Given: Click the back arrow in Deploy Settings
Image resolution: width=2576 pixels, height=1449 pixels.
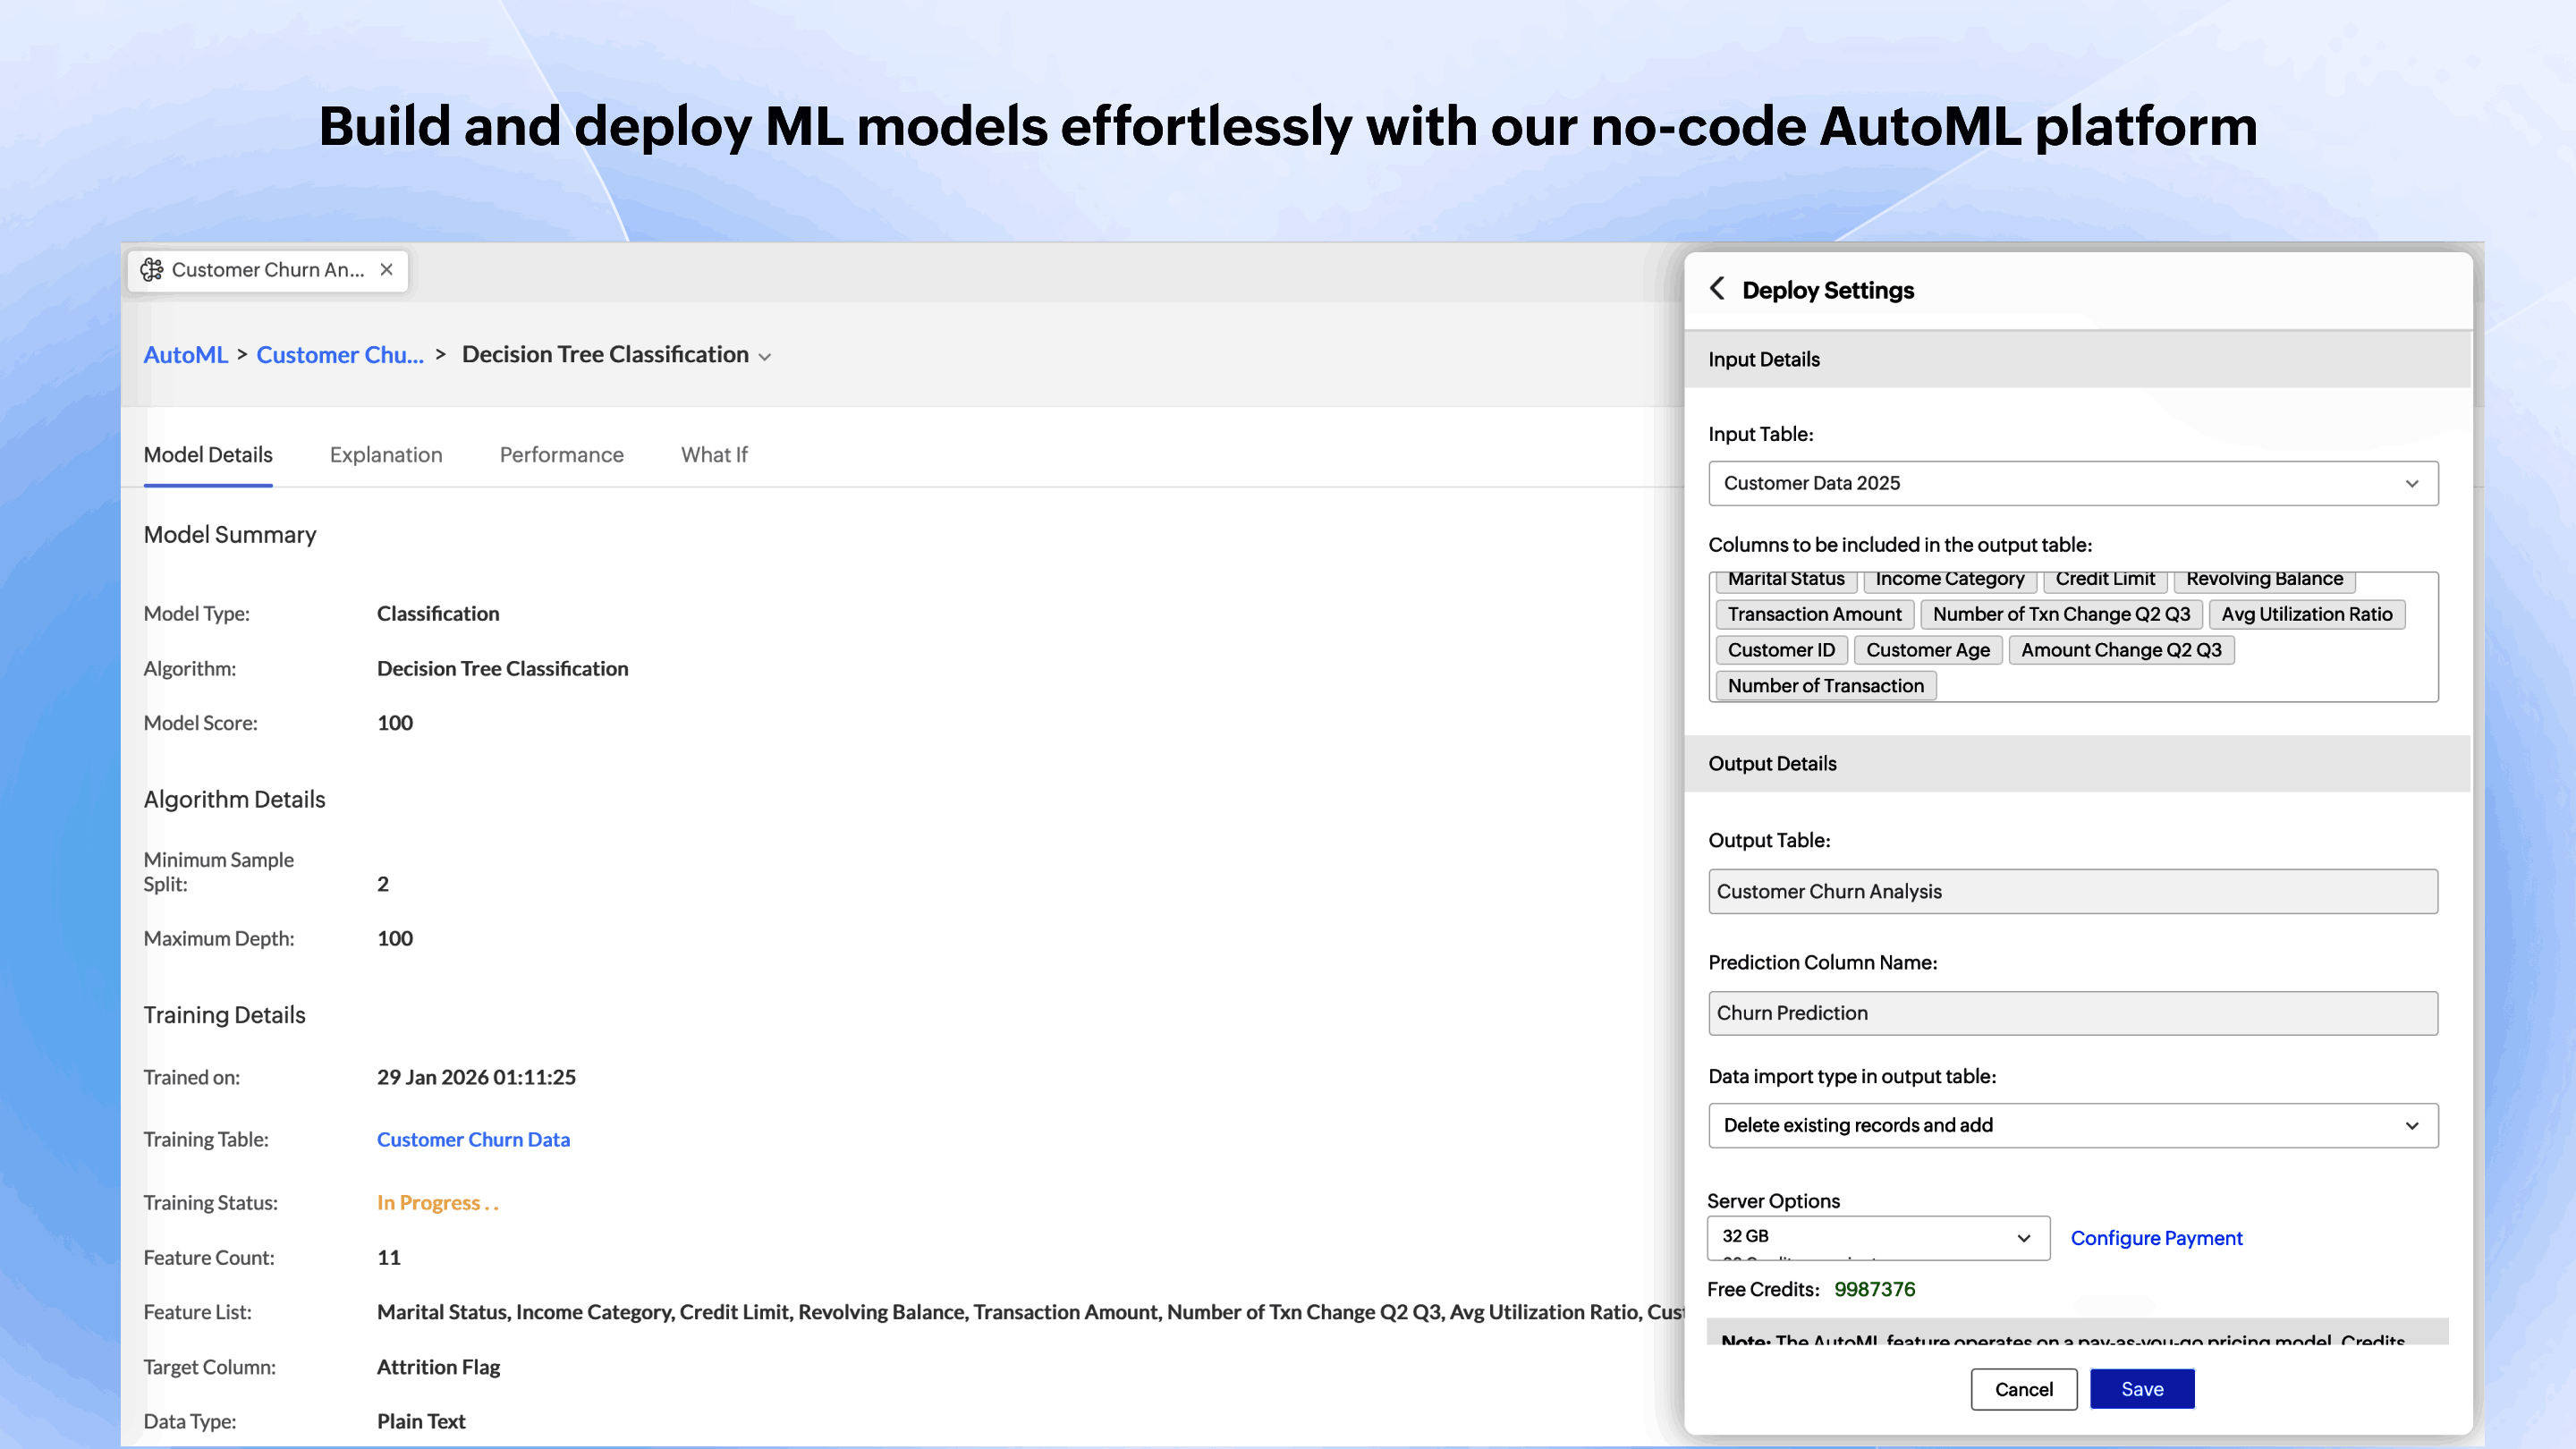Looking at the screenshot, I should point(1716,289).
